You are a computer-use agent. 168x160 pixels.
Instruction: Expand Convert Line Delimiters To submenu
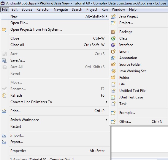point(106,102)
